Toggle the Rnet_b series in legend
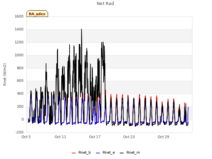Viewport: 212px width, 159px height. coord(81,153)
